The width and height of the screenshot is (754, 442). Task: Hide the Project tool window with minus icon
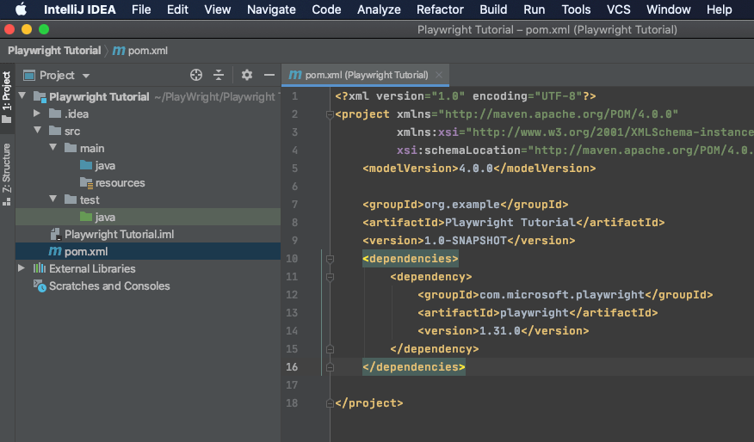tap(269, 75)
